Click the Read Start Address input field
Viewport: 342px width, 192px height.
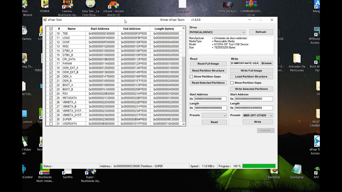tap(210, 99)
